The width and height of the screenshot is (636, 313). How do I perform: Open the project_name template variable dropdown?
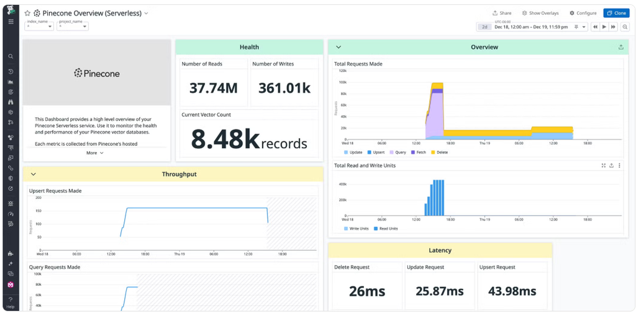(x=73, y=26)
